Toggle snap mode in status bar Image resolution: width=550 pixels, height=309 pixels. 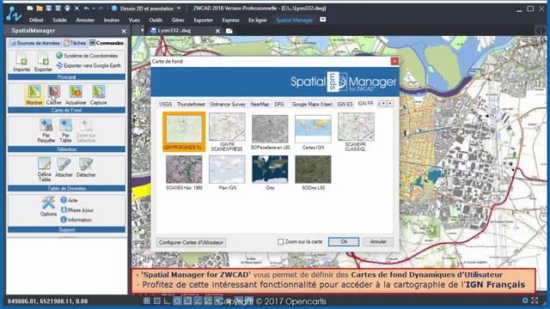(157, 300)
